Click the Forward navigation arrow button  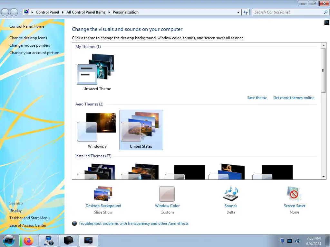pyautogui.click(x=14, y=13)
